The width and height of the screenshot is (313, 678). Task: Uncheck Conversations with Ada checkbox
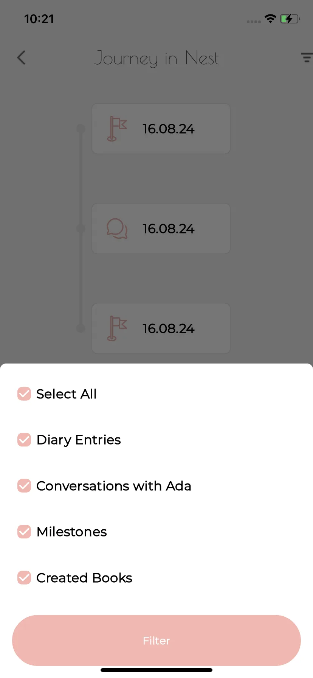[x=24, y=486]
